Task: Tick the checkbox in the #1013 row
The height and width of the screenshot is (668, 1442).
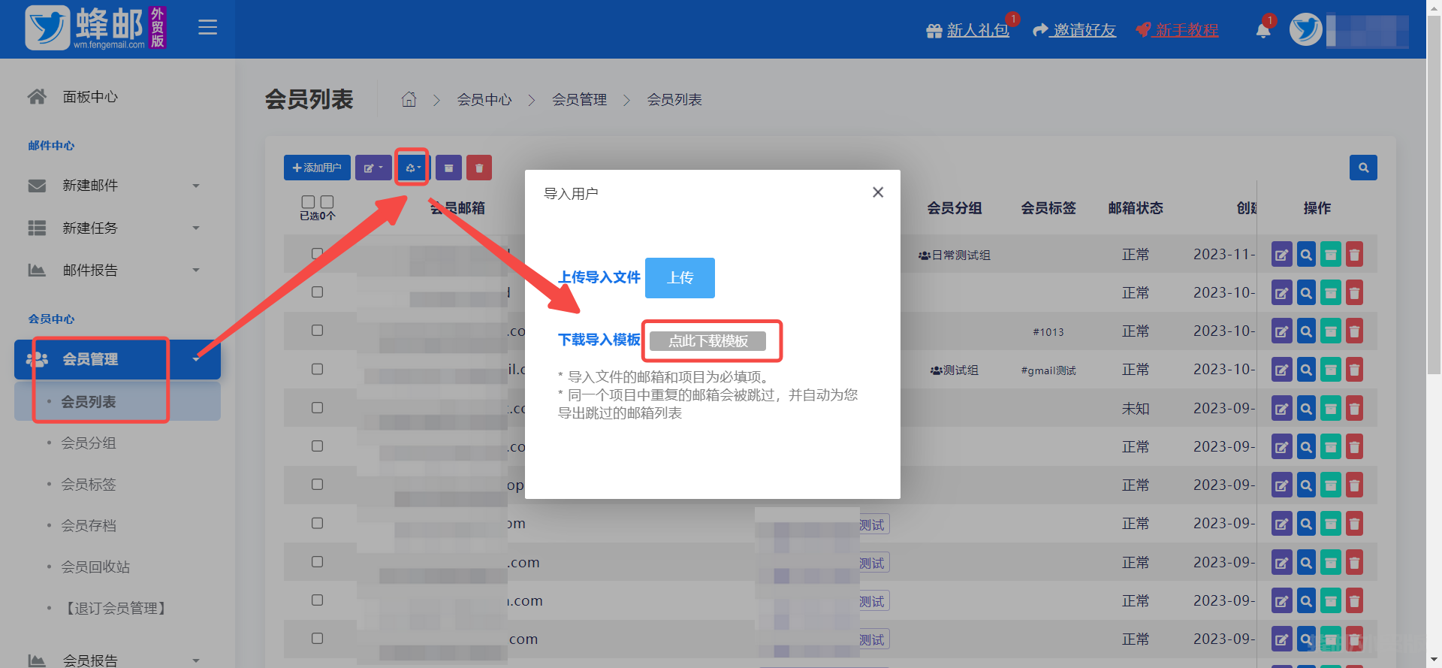Action: point(317,331)
